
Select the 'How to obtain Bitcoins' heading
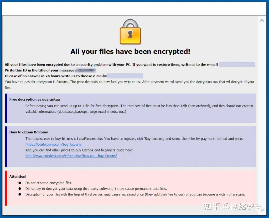click(29, 132)
